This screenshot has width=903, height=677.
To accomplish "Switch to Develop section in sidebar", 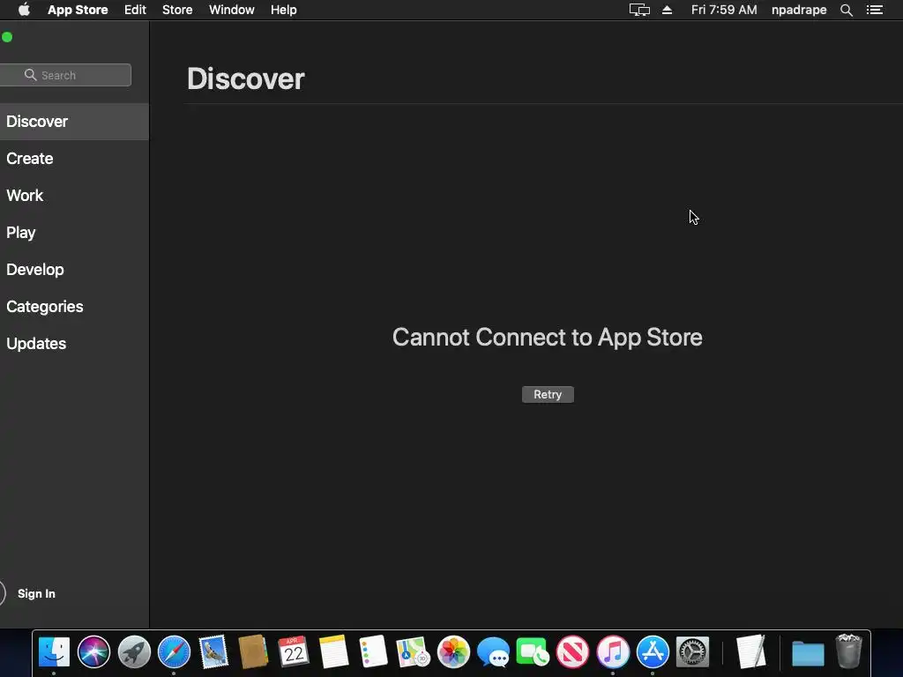I will 74,270.
